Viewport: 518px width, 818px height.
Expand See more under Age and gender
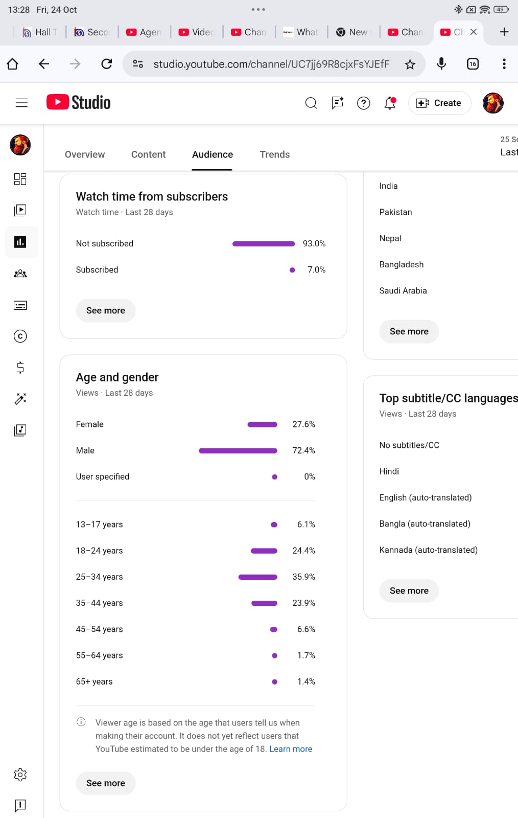point(106,783)
